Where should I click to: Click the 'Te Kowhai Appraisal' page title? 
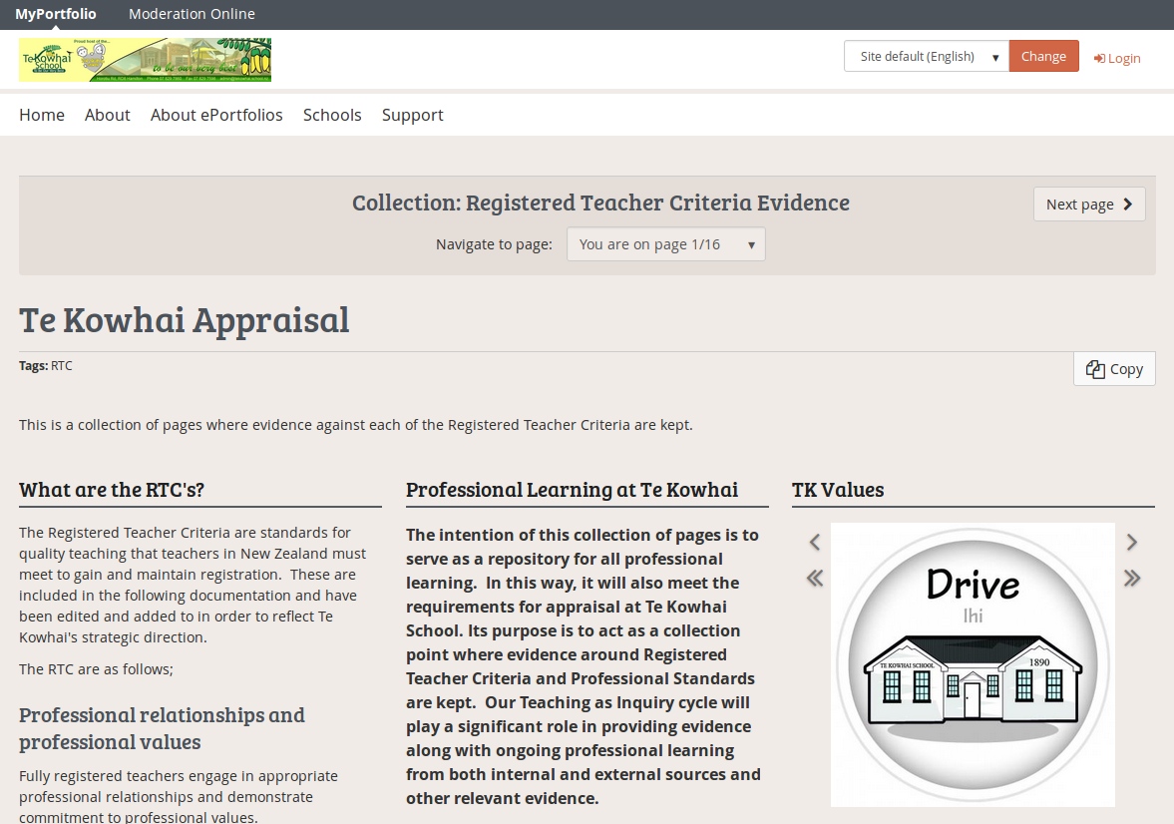coord(185,320)
